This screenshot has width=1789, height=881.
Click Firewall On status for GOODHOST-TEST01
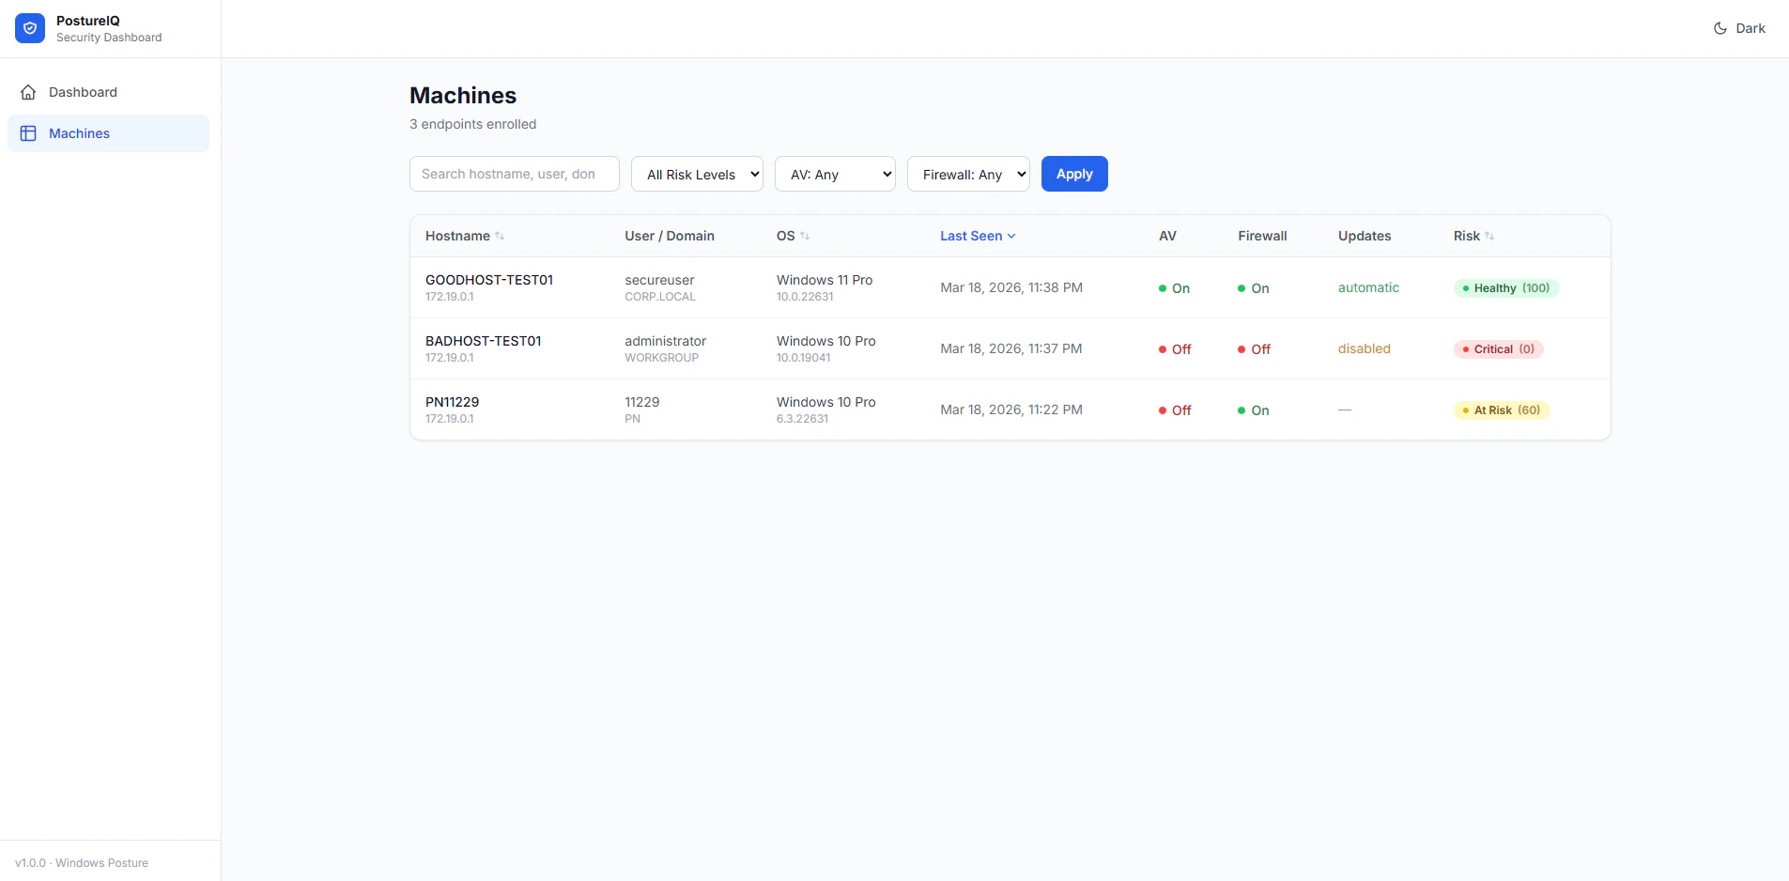tap(1254, 288)
